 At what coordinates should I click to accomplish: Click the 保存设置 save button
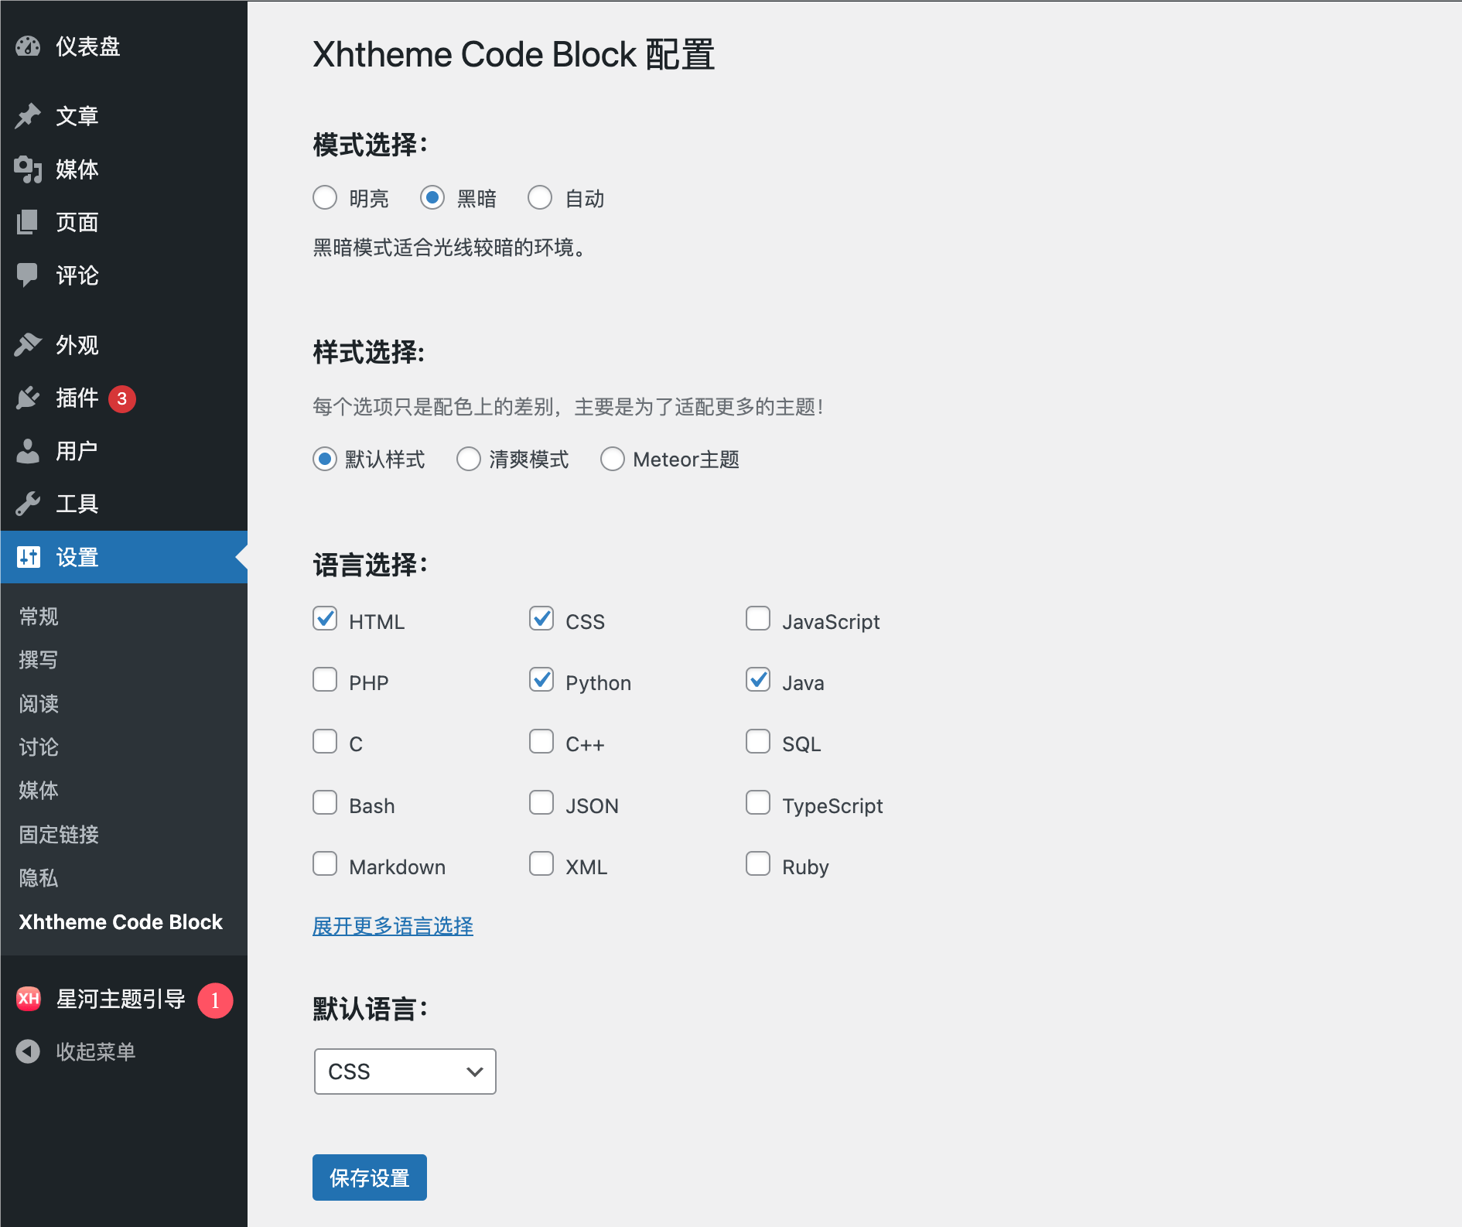(x=370, y=1177)
